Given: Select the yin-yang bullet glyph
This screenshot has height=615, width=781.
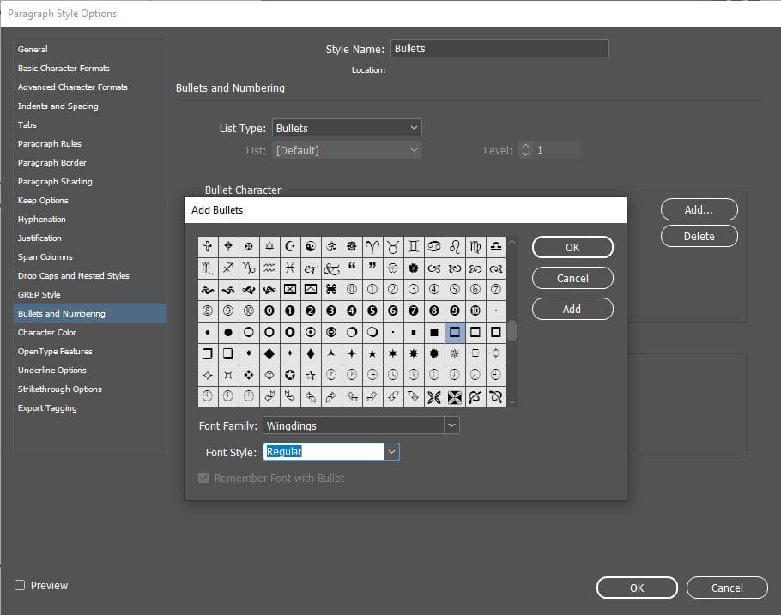Looking at the screenshot, I should coord(311,246).
